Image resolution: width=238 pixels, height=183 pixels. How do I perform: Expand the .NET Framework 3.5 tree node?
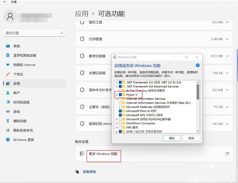click(x=117, y=82)
